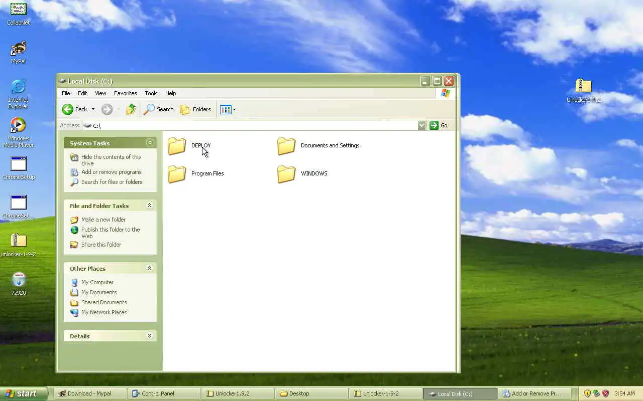
Task: Collapse the Other Places panel
Action: pyautogui.click(x=149, y=268)
